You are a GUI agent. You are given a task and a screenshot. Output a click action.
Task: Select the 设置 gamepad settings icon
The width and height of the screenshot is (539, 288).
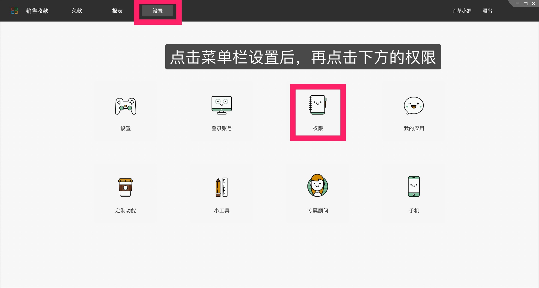click(x=125, y=106)
